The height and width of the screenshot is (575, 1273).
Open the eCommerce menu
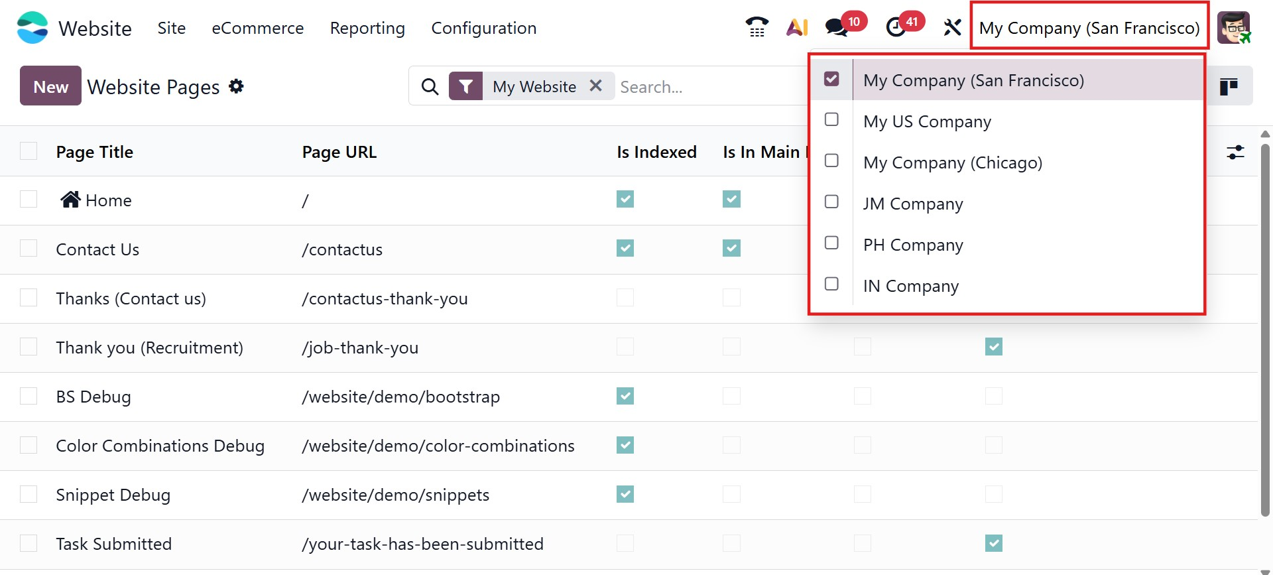[x=257, y=28]
